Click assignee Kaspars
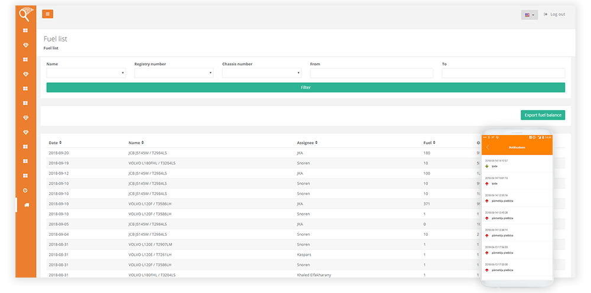The width and height of the screenshot is (591, 293). (x=304, y=255)
